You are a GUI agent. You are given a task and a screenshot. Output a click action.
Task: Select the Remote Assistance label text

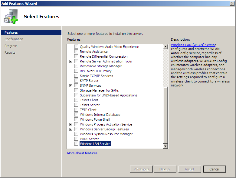(x=93, y=52)
